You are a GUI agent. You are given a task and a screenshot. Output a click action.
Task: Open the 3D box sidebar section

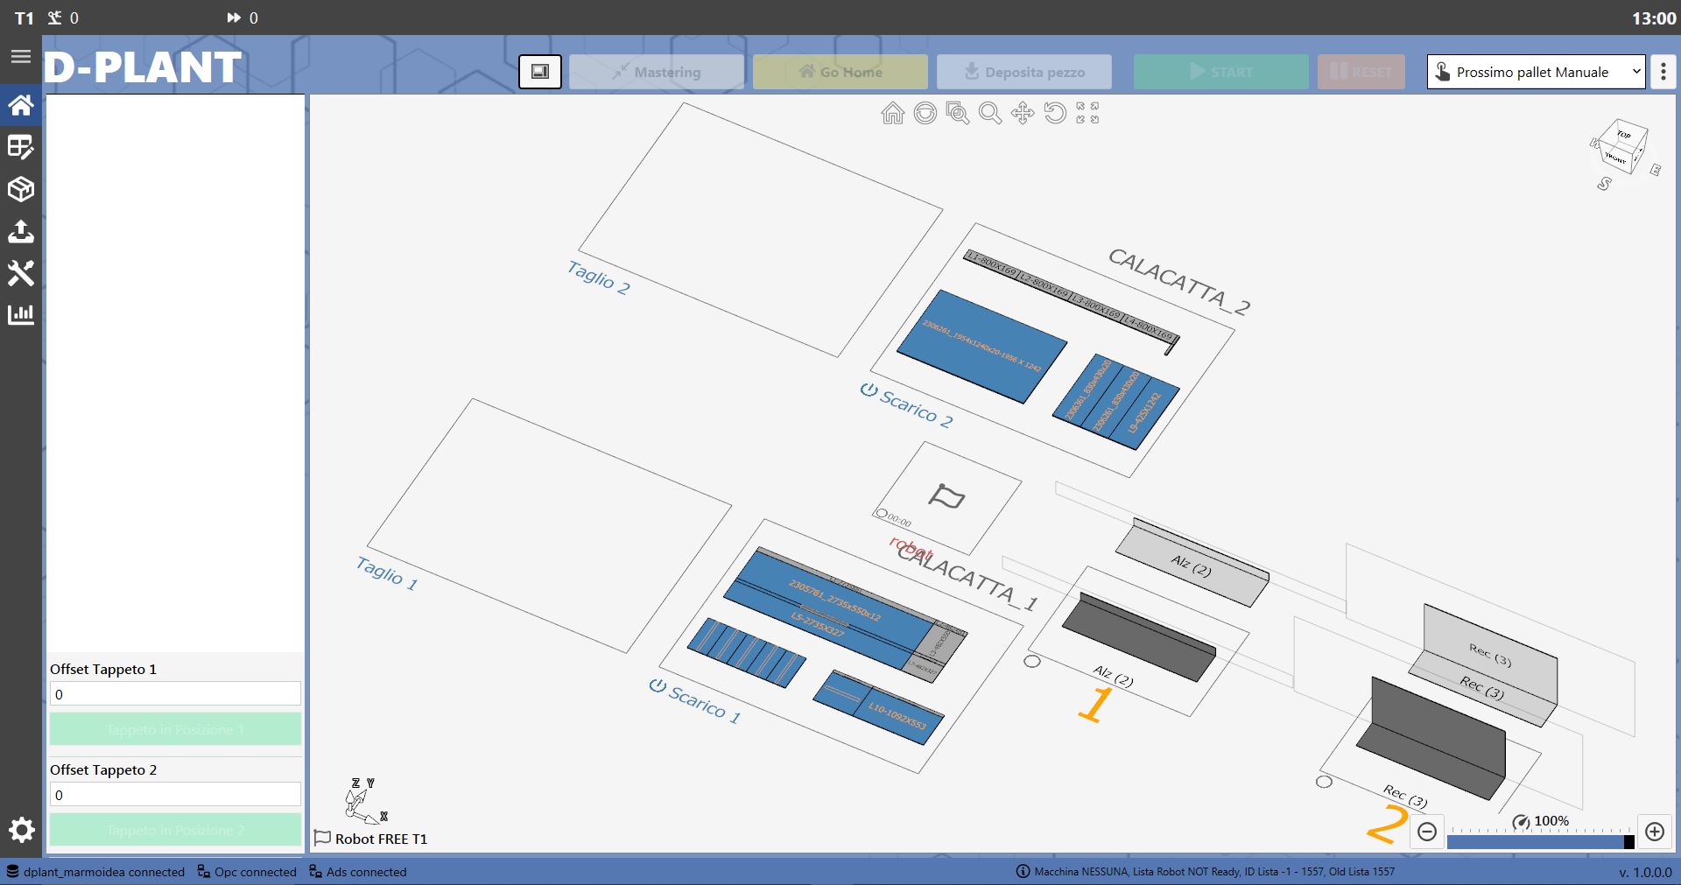21,189
